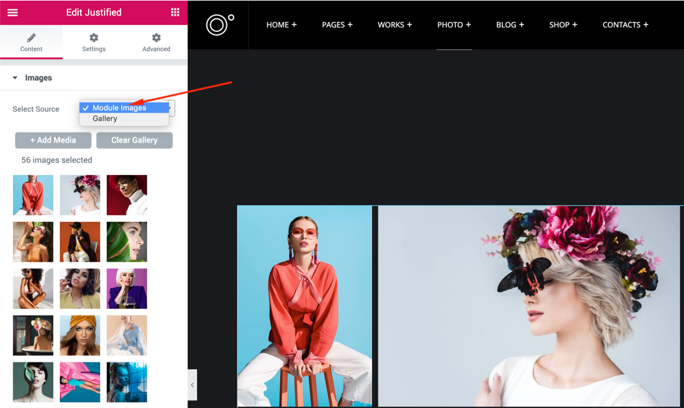Open the CONTACTS + navigation menu
The width and height of the screenshot is (684, 408).
pos(626,25)
